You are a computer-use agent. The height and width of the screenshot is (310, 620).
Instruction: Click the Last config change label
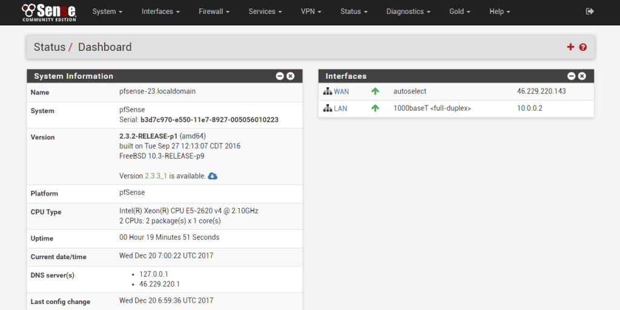pos(60,302)
